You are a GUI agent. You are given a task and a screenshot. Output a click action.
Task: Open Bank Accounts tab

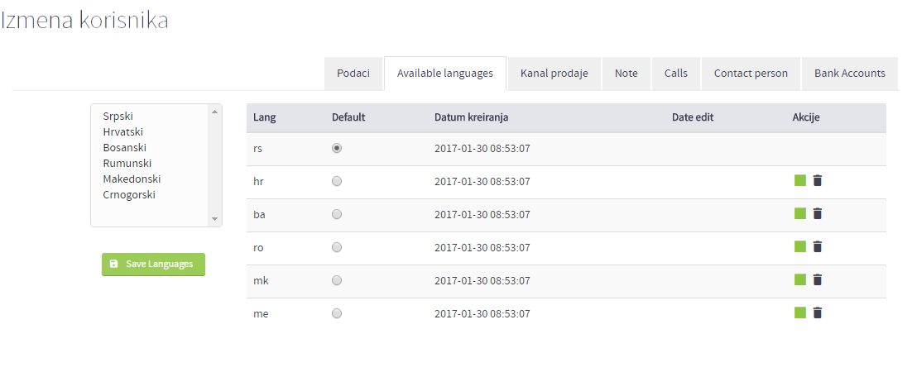click(849, 74)
